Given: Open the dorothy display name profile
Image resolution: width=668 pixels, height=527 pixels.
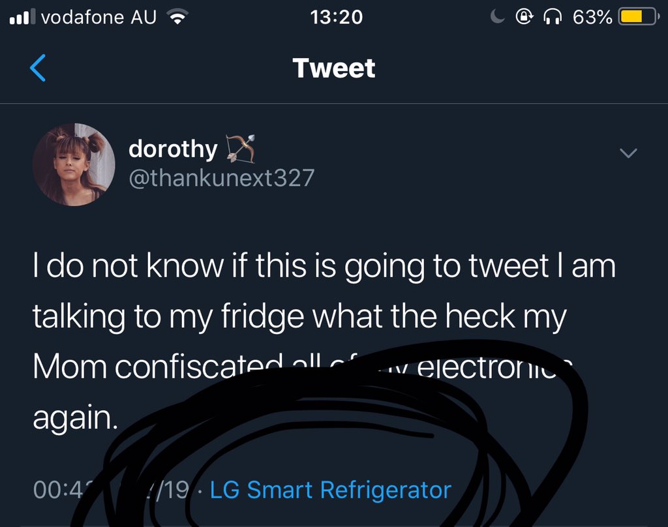Looking at the screenshot, I should (173, 149).
